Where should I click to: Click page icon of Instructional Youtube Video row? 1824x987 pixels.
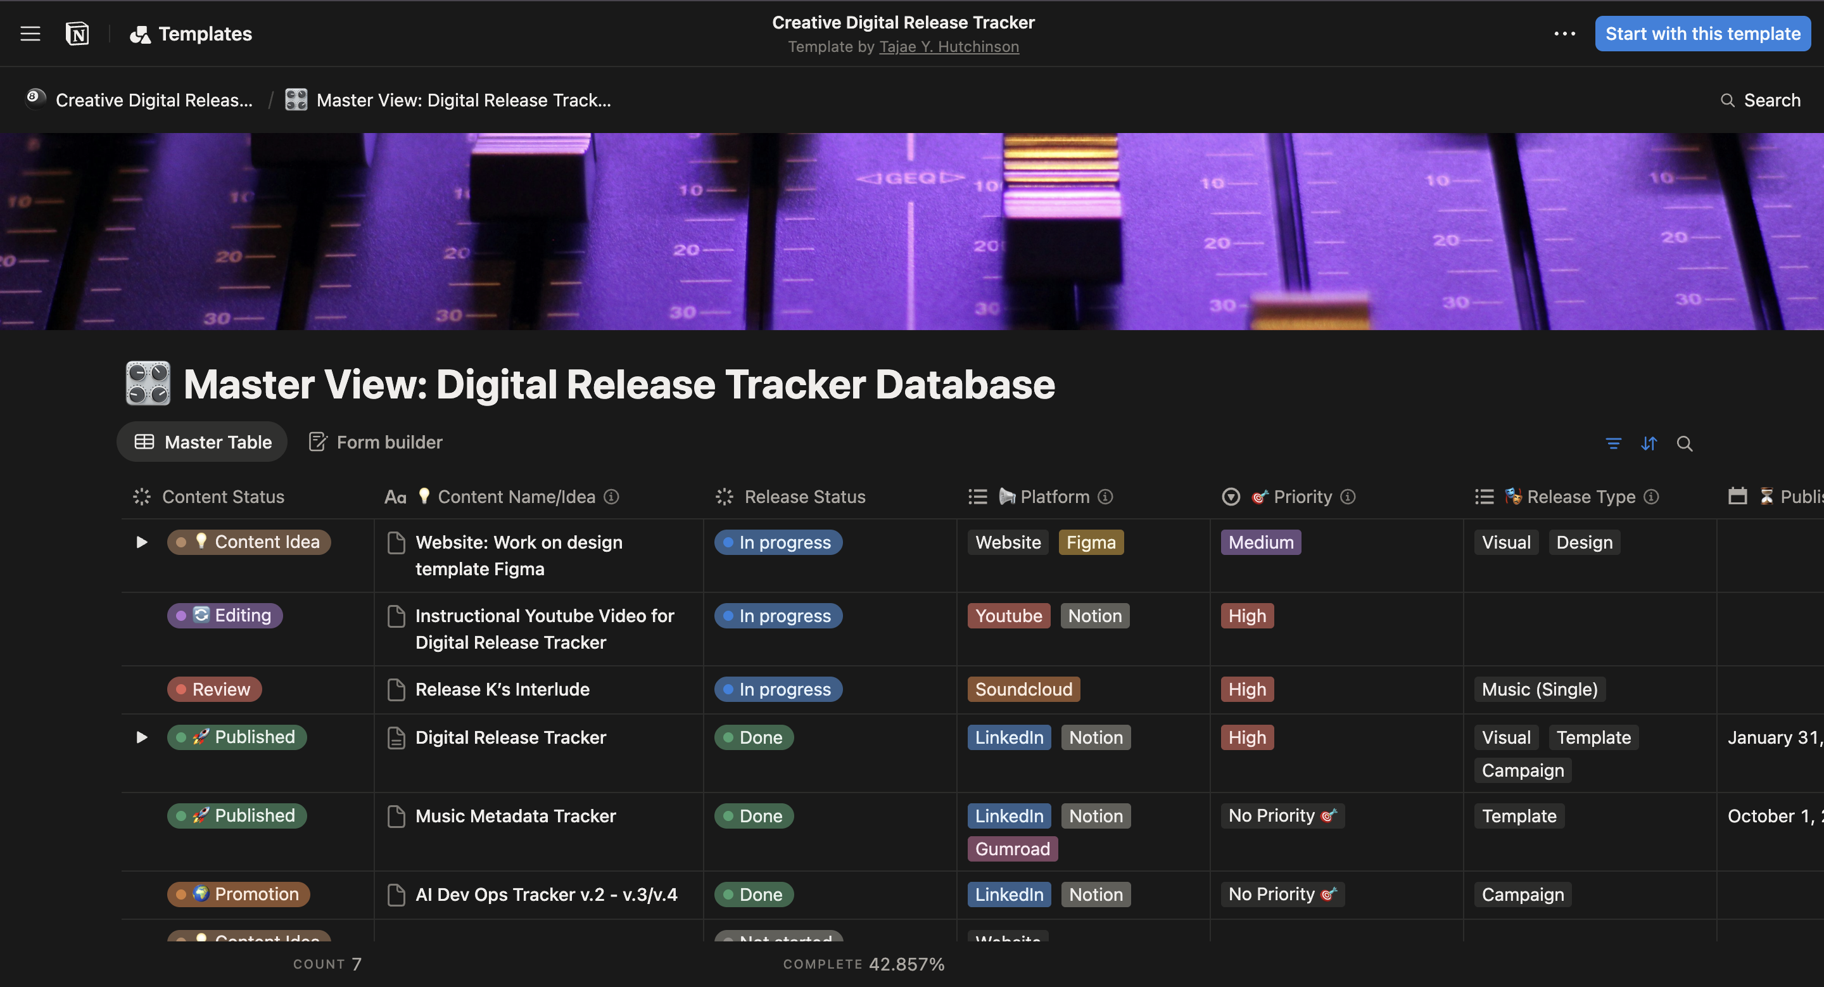(x=396, y=616)
